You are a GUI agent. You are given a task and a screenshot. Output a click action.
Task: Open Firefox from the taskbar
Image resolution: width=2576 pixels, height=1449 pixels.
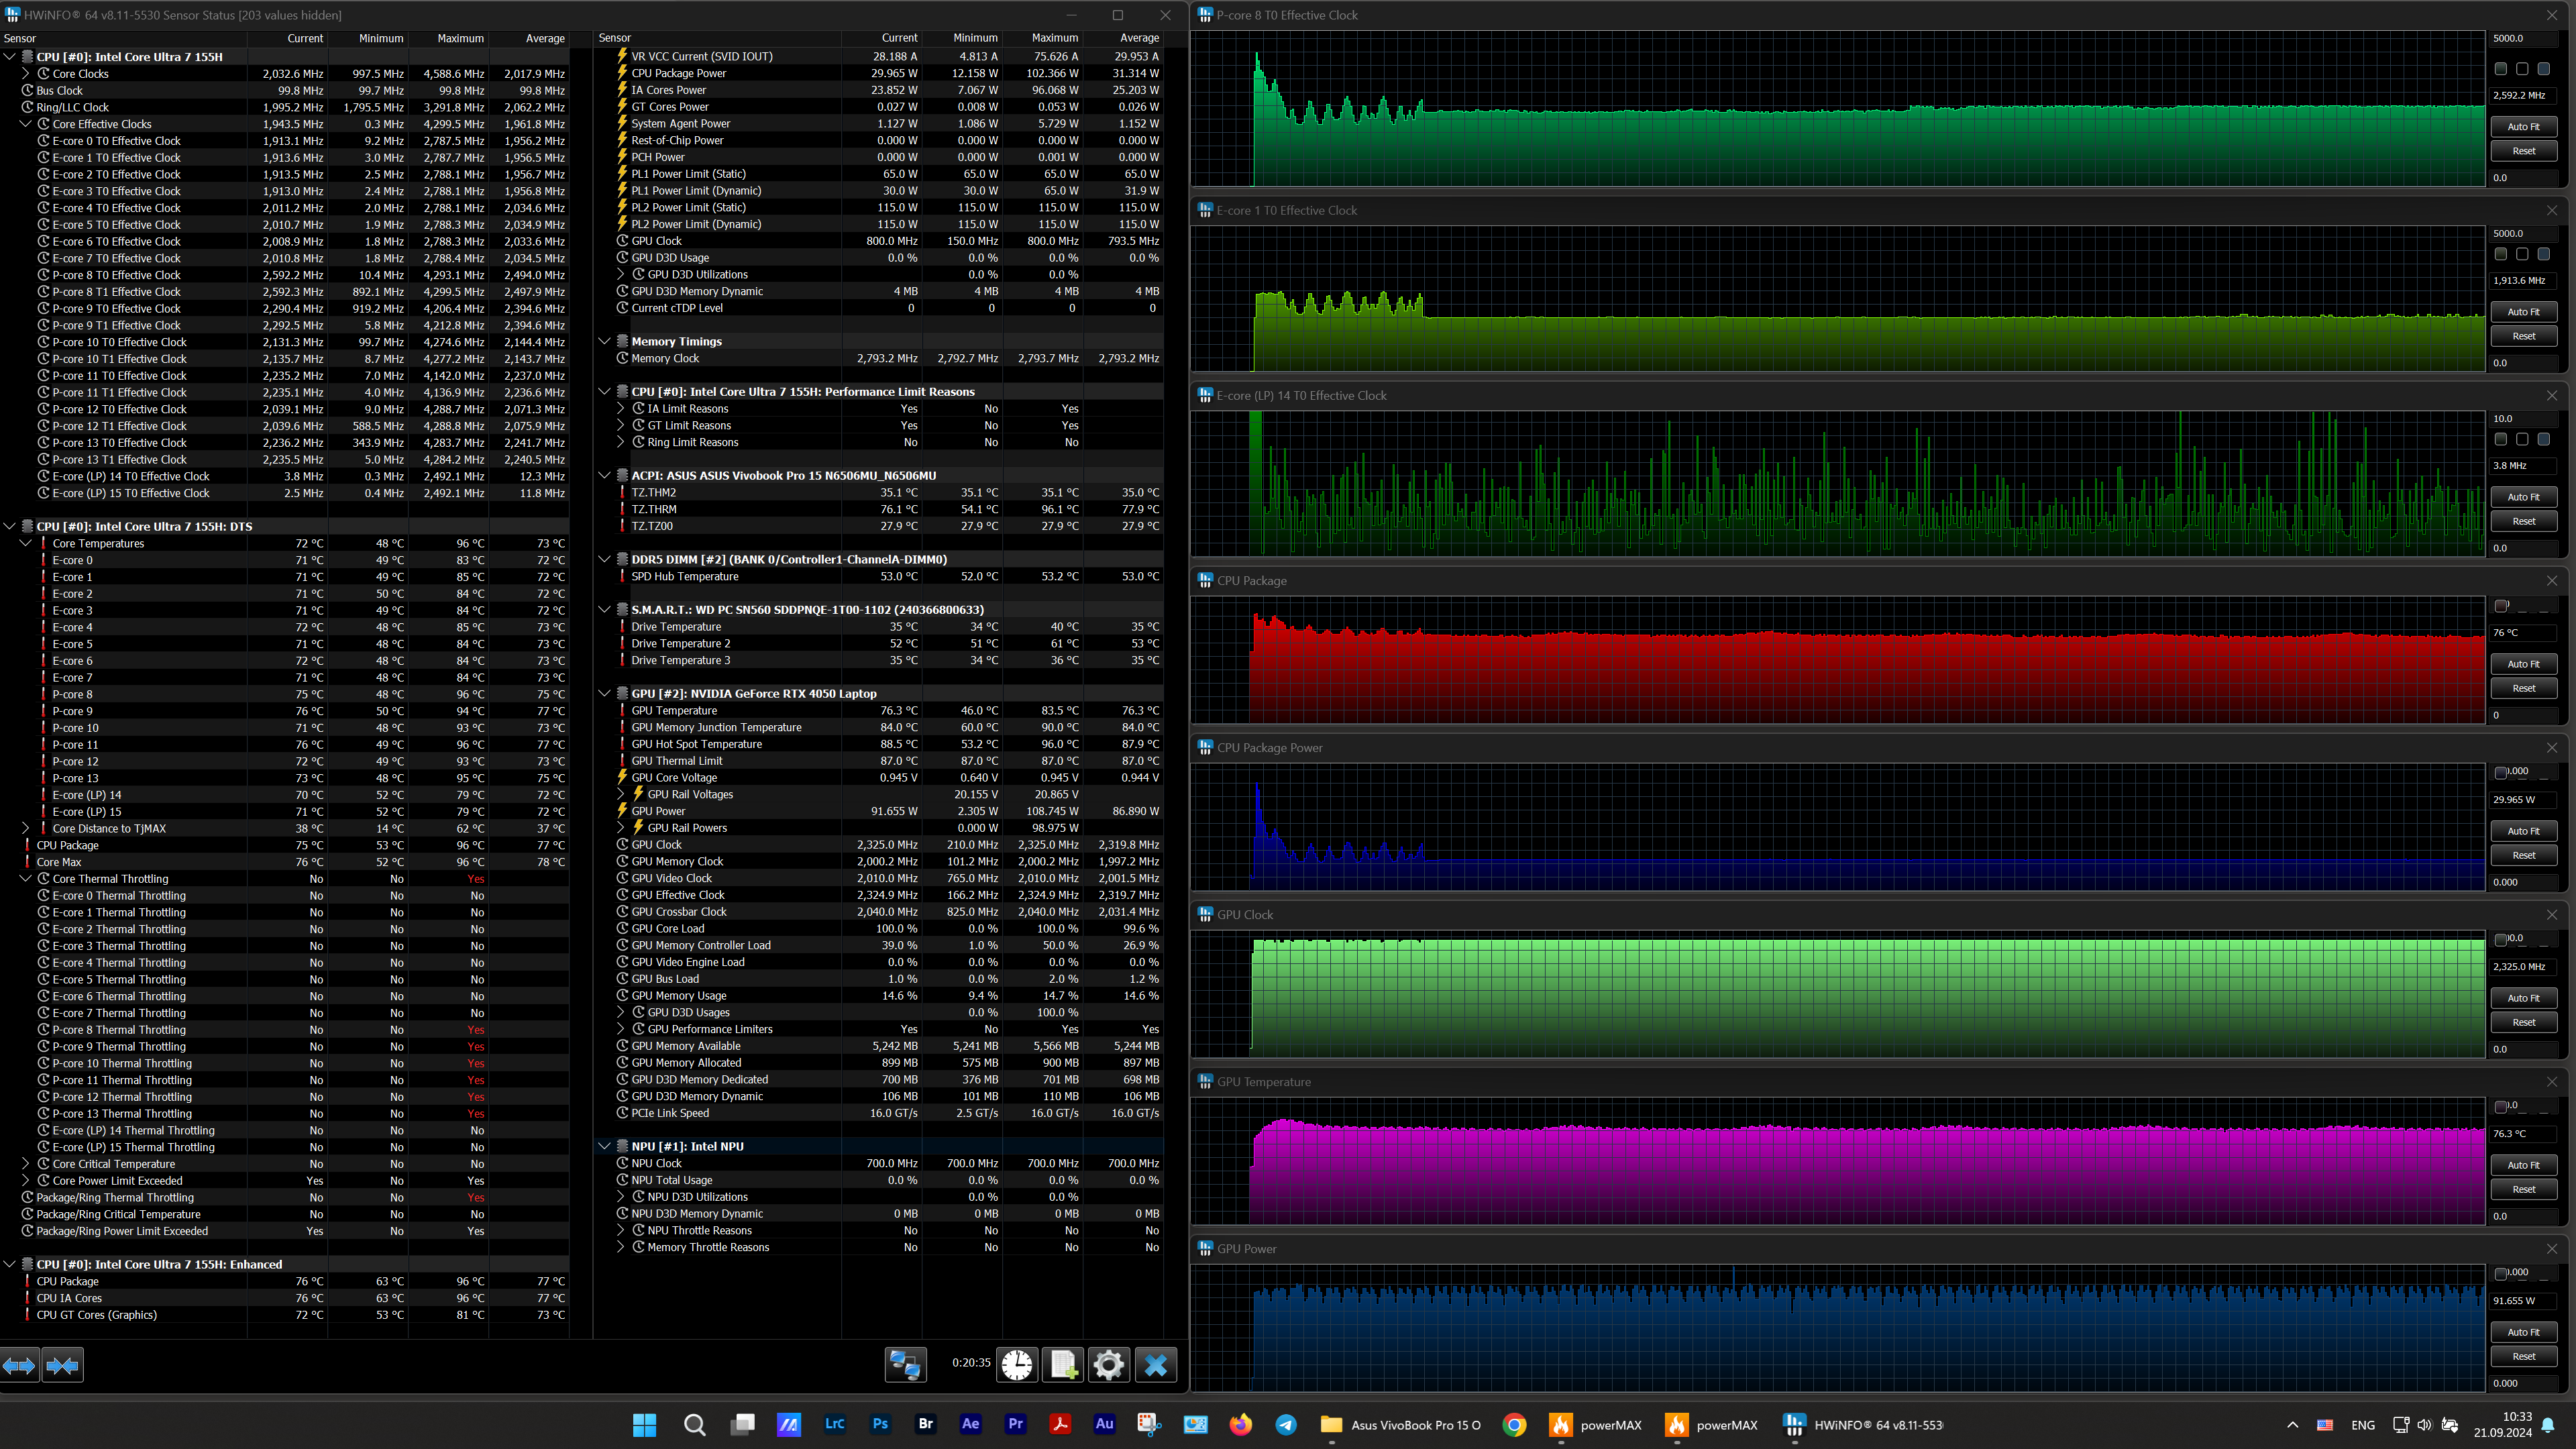[x=1241, y=1425]
